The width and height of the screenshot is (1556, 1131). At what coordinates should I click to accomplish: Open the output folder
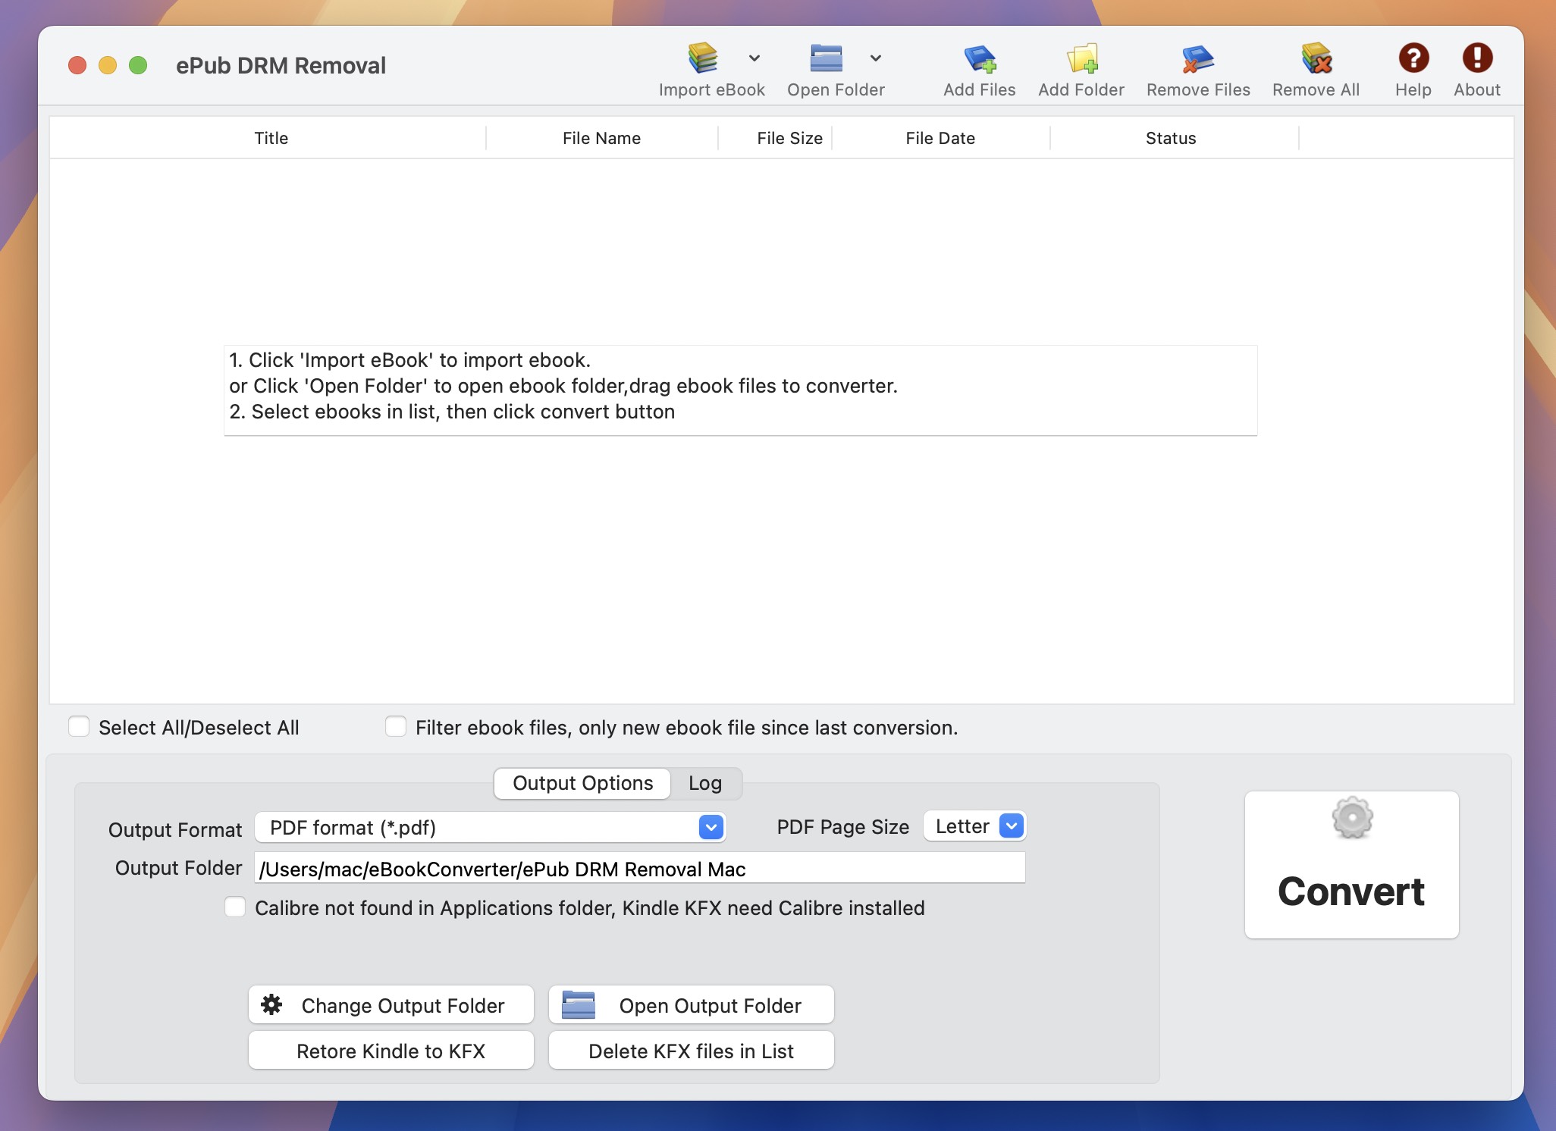point(690,1005)
